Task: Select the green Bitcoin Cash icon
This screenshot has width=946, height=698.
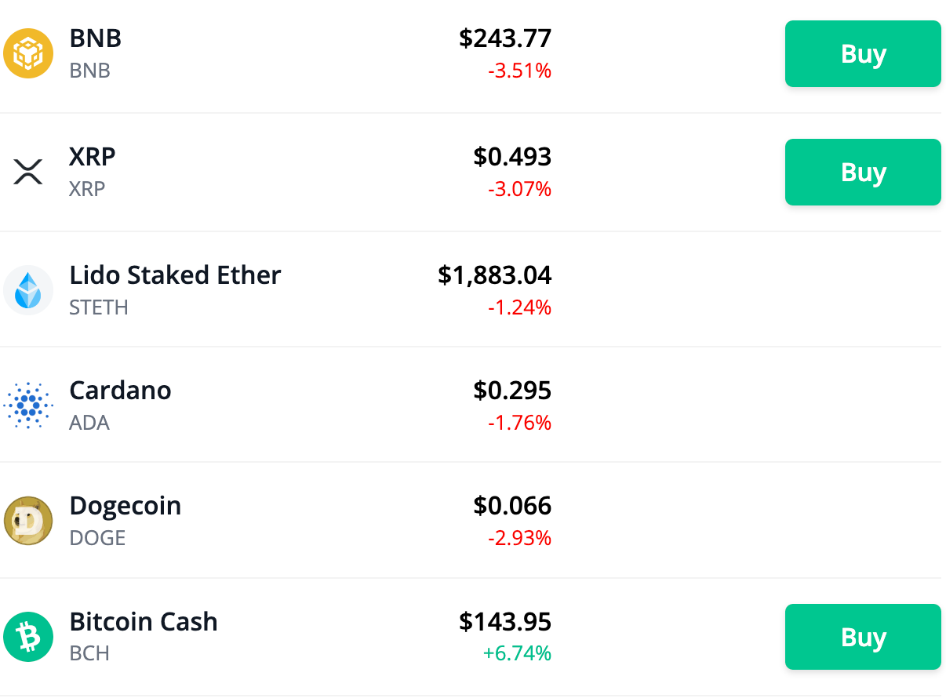Action: tap(28, 636)
